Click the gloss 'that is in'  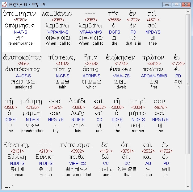(x=133, y=43)
